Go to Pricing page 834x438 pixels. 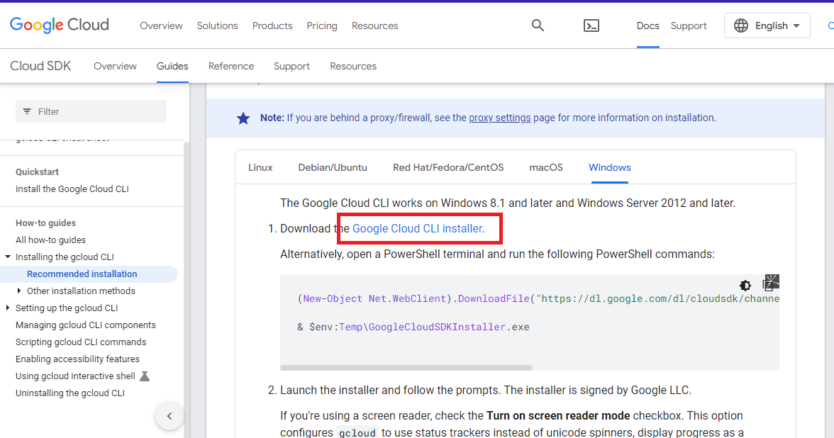coord(322,26)
